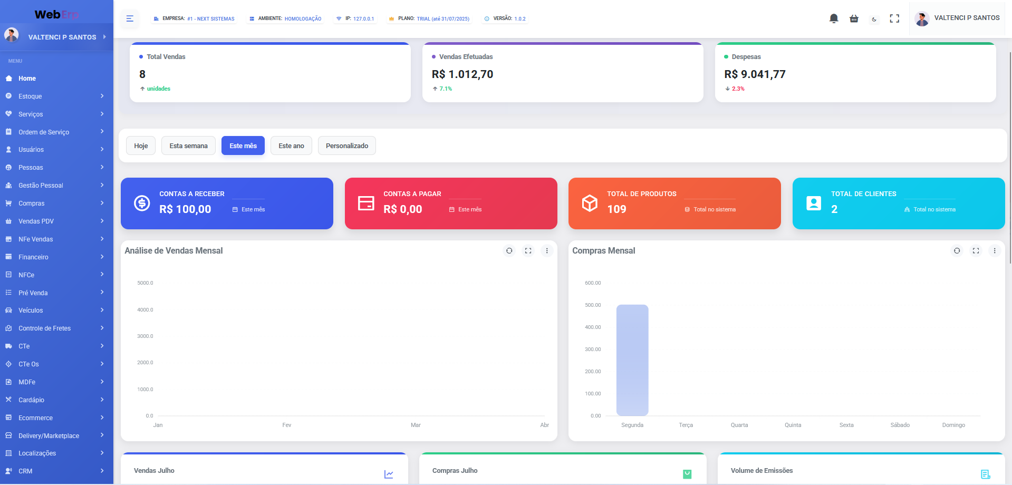
Task: Open the Vendas PDV menu item
Action: (x=56, y=221)
